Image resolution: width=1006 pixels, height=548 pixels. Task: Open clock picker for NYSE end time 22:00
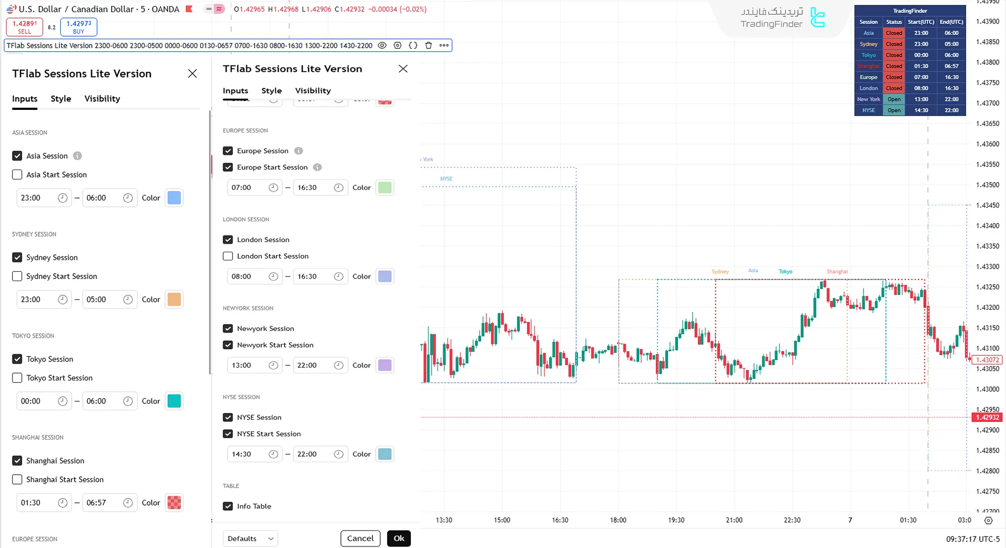click(x=338, y=454)
